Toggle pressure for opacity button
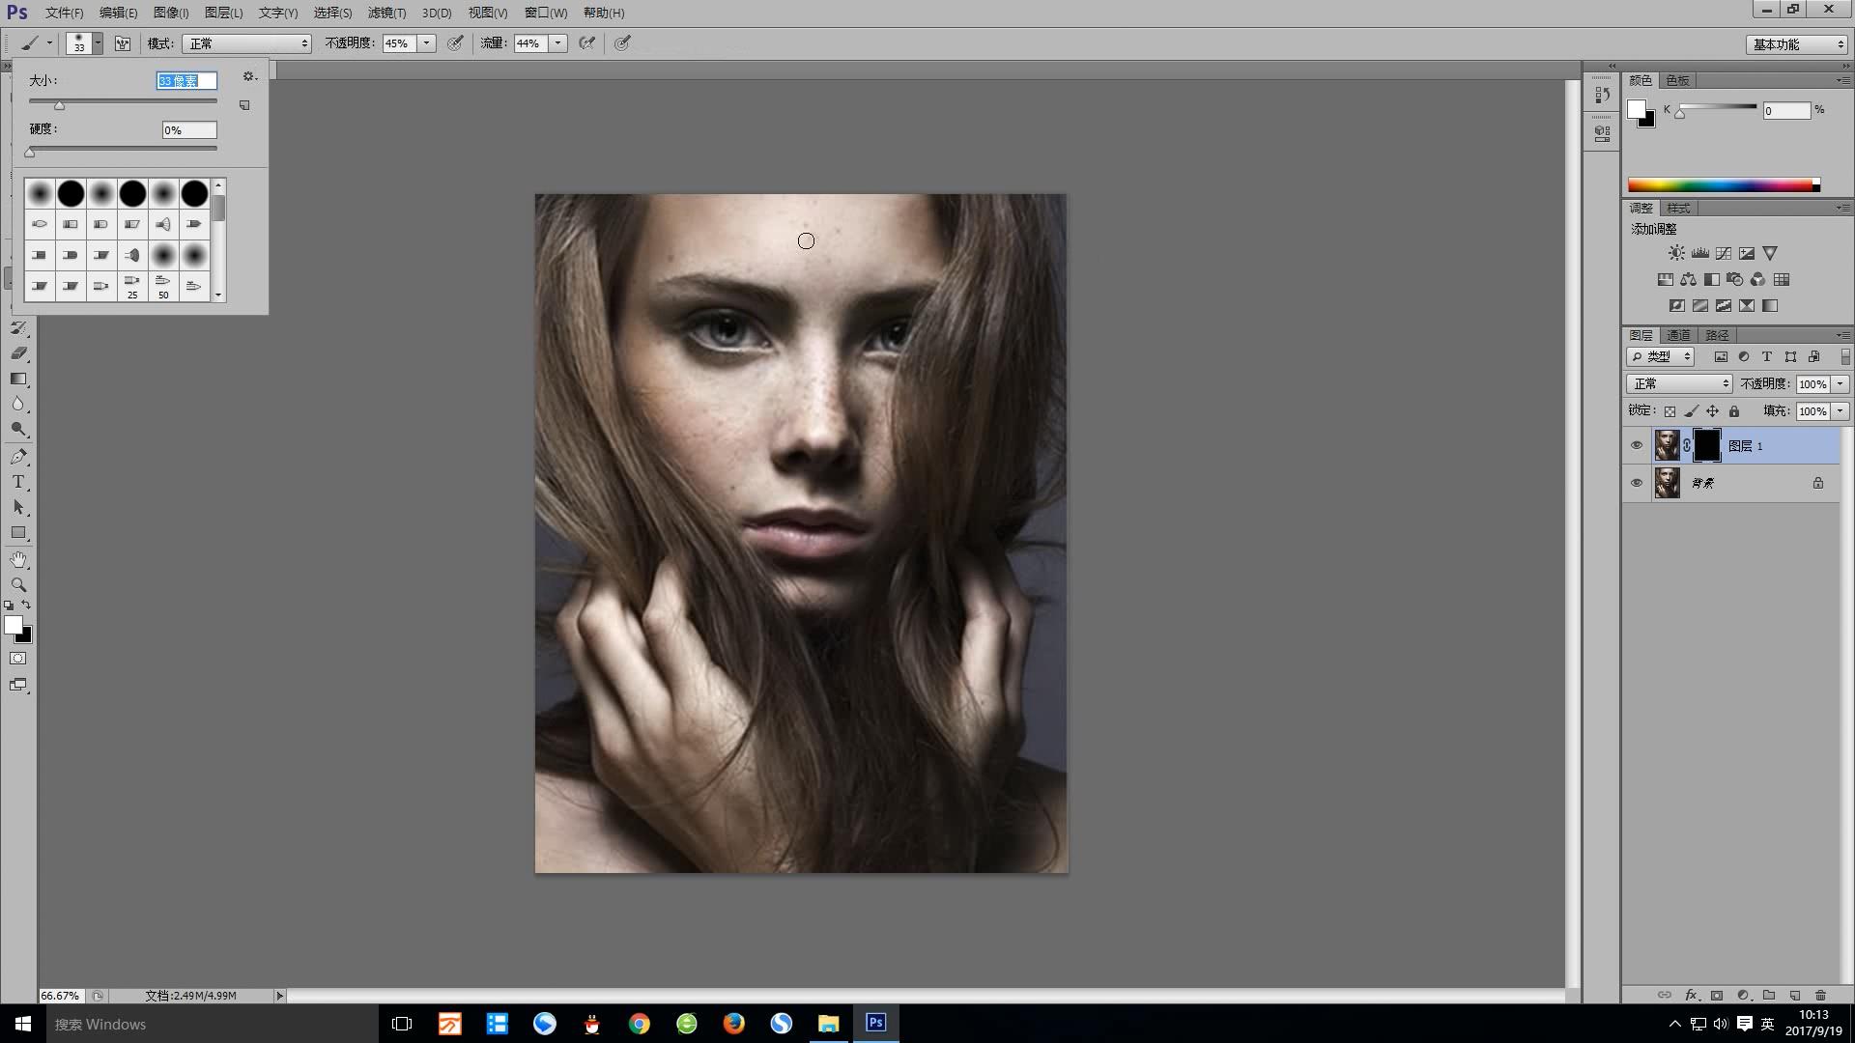The width and height of the screenshot is (1855, 1043). tap(455, 43)
